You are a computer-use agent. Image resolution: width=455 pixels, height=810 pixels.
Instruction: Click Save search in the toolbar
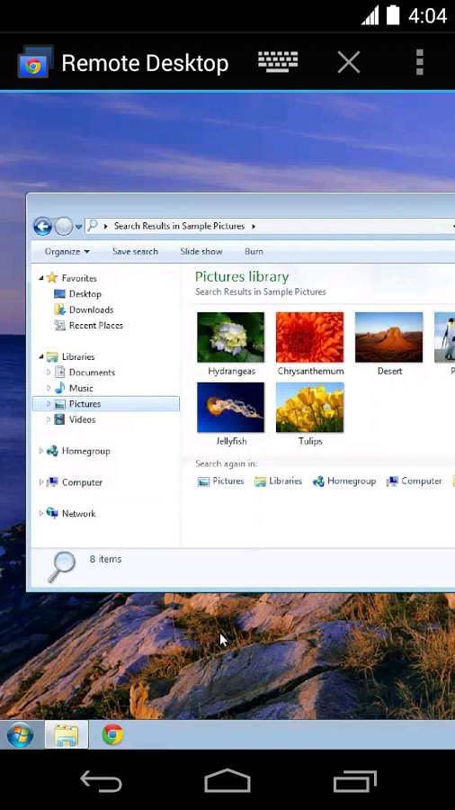click(x=135, y=252)
